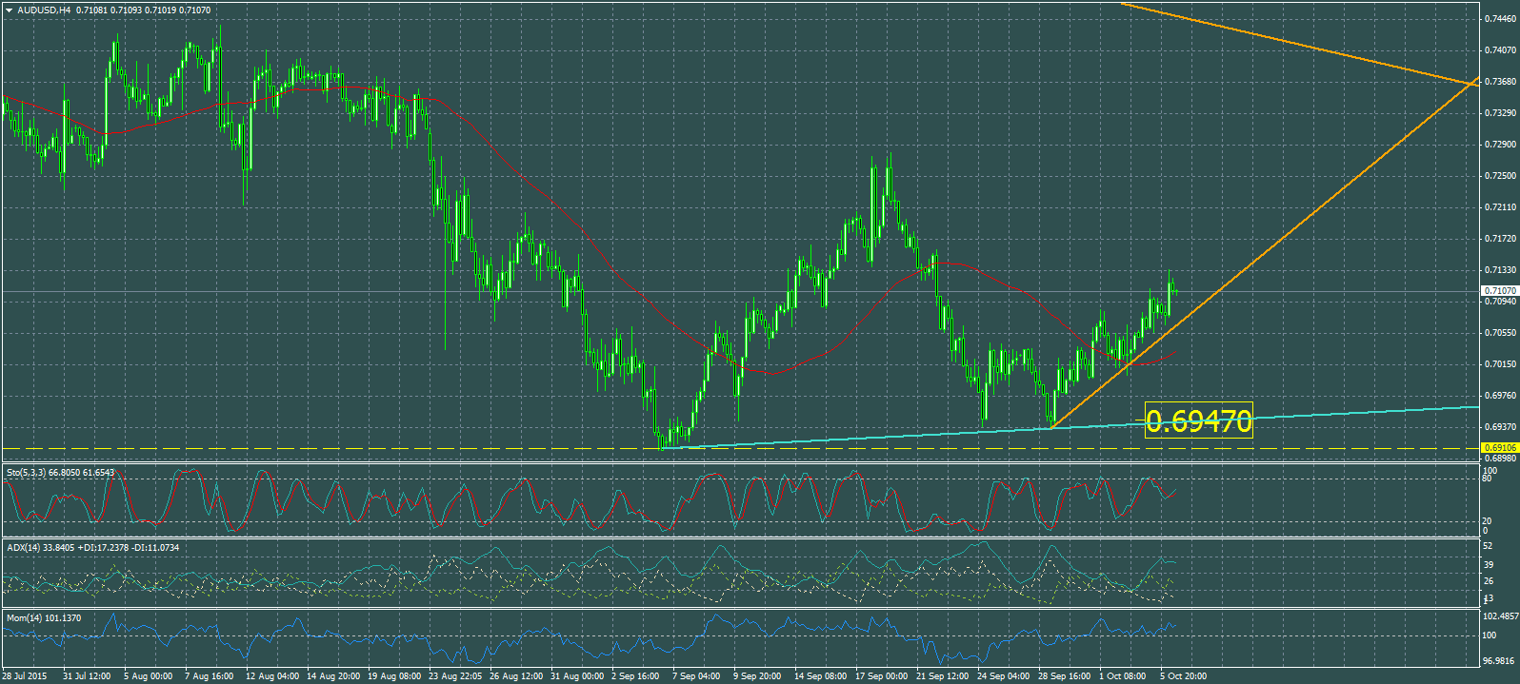This screenshot has width=1520, height=684.
Task: Click the apex where orange trendlines meet
Action: [x=1472, y=85]
